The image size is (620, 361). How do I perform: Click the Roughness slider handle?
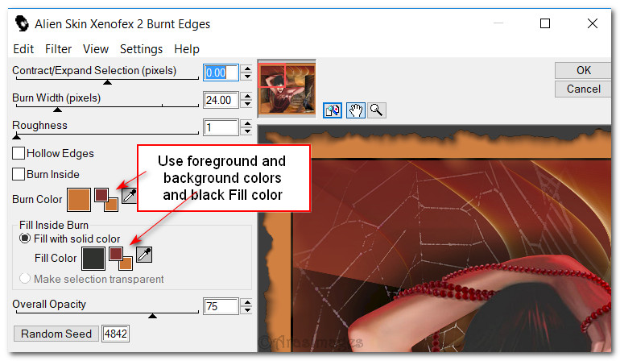pos(16,137)
